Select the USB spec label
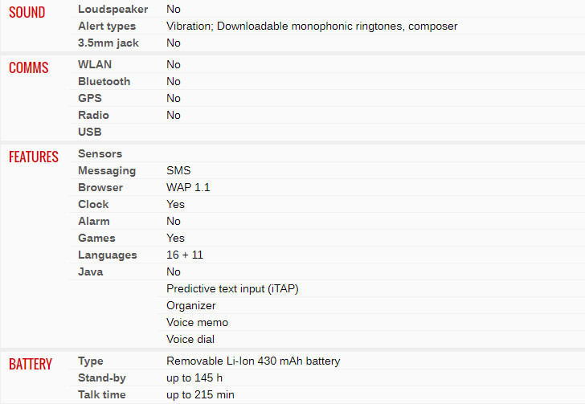Screen dimensions: 585x404 [x=89, y=132]
